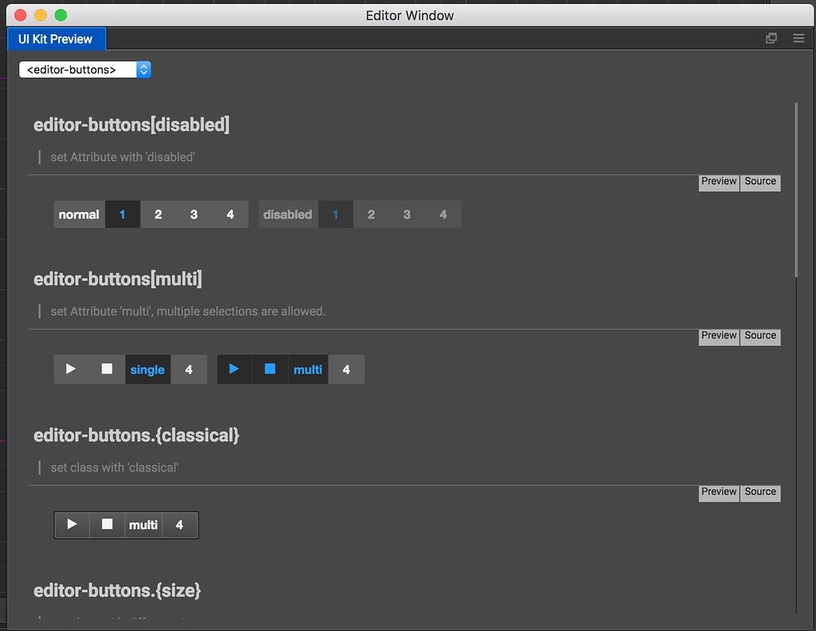Select the blue 'single' button
This screenshot has width=816, height=631.
148,369
